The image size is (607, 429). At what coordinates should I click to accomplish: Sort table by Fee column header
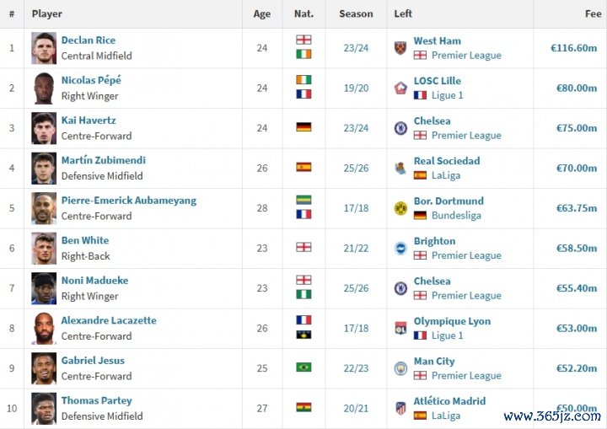tap(593, 14)
